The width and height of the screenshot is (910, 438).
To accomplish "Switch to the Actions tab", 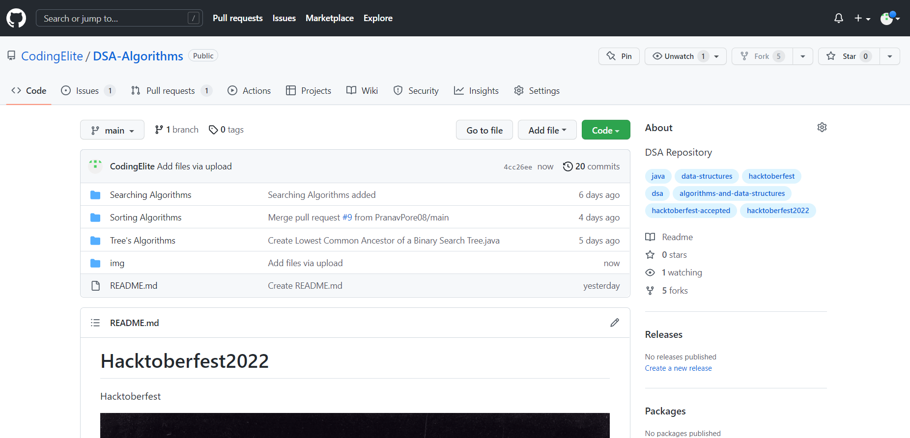I will pos(249,90).
